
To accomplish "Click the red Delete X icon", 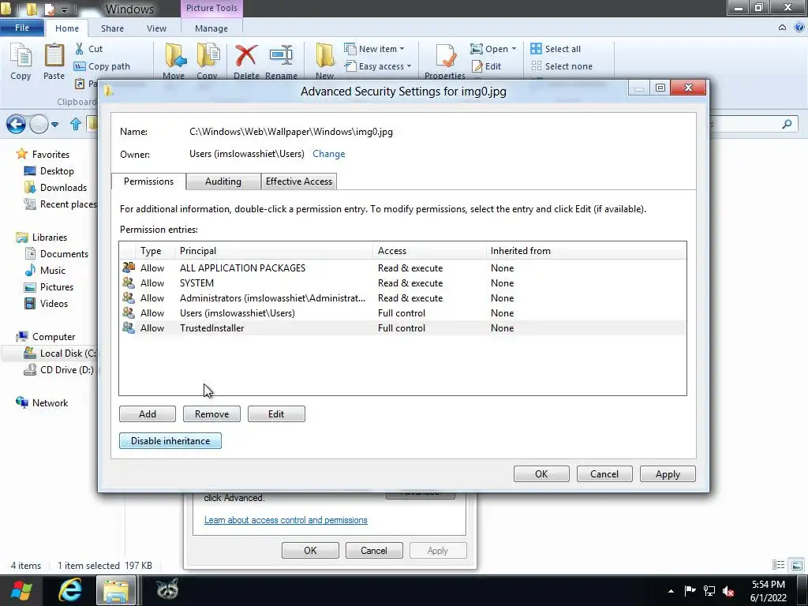I will click(x=246, y=56).
